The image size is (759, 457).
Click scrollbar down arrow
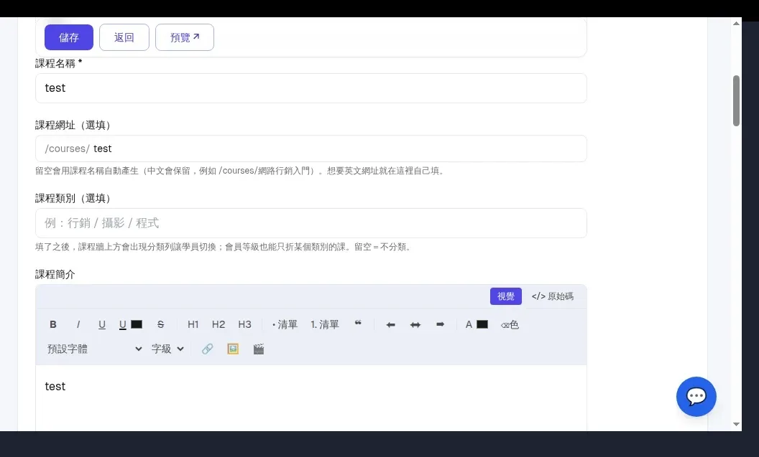coord(736,424)
